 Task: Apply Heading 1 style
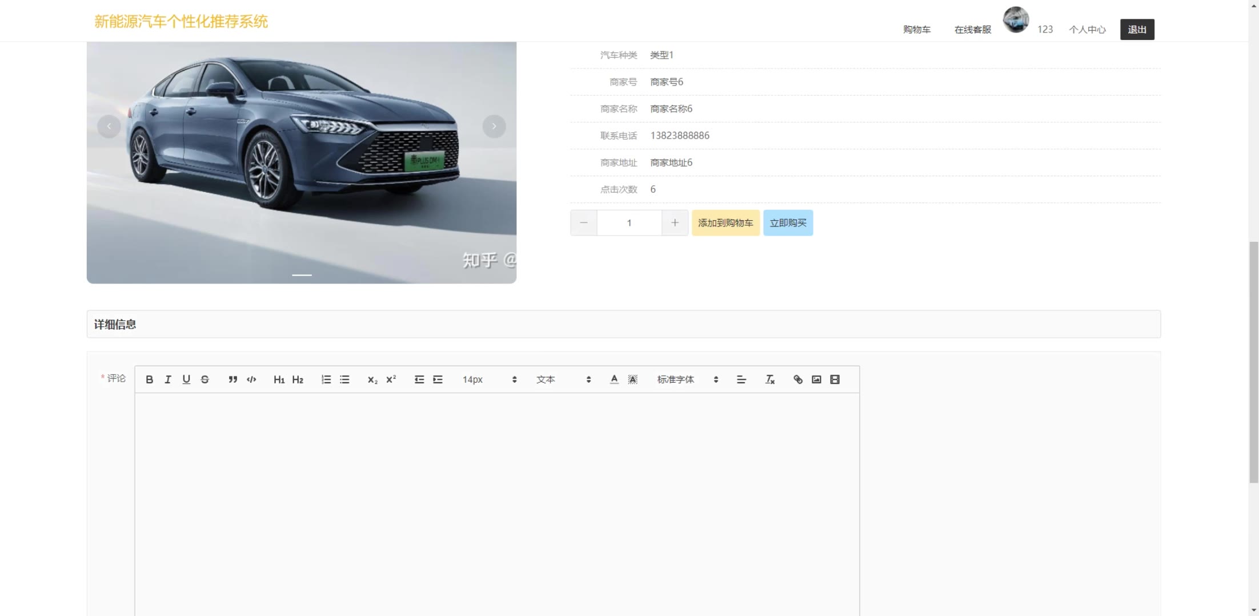279,379
